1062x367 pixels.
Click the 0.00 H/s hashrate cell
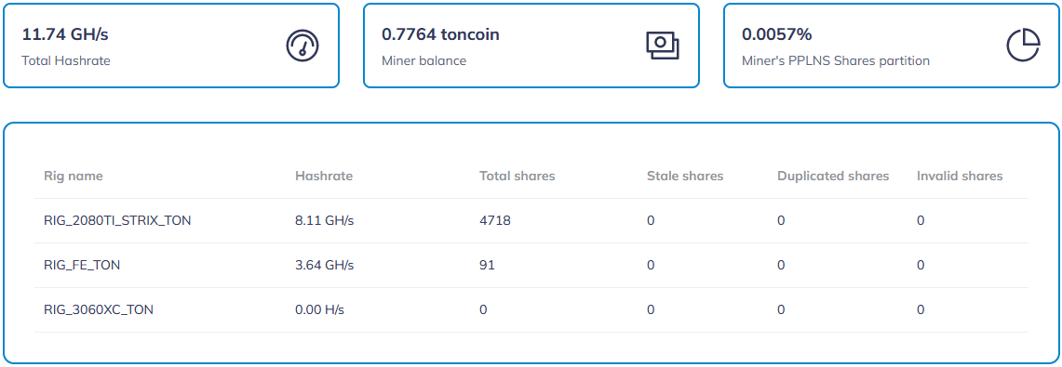point(319,310)
